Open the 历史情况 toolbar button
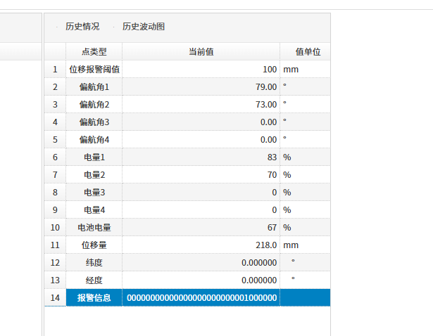 click(x=82, y=27)
